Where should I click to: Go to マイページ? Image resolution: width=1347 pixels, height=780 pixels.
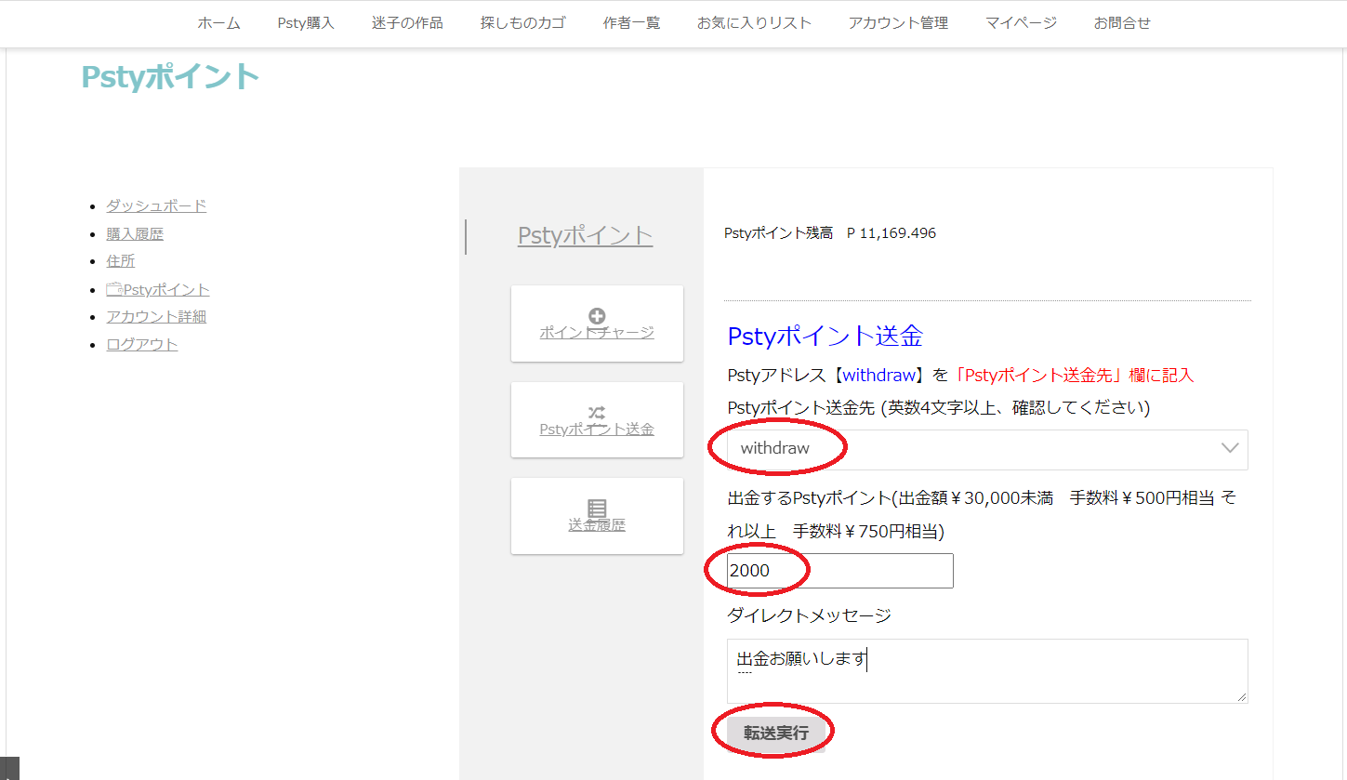point(1021,23)
